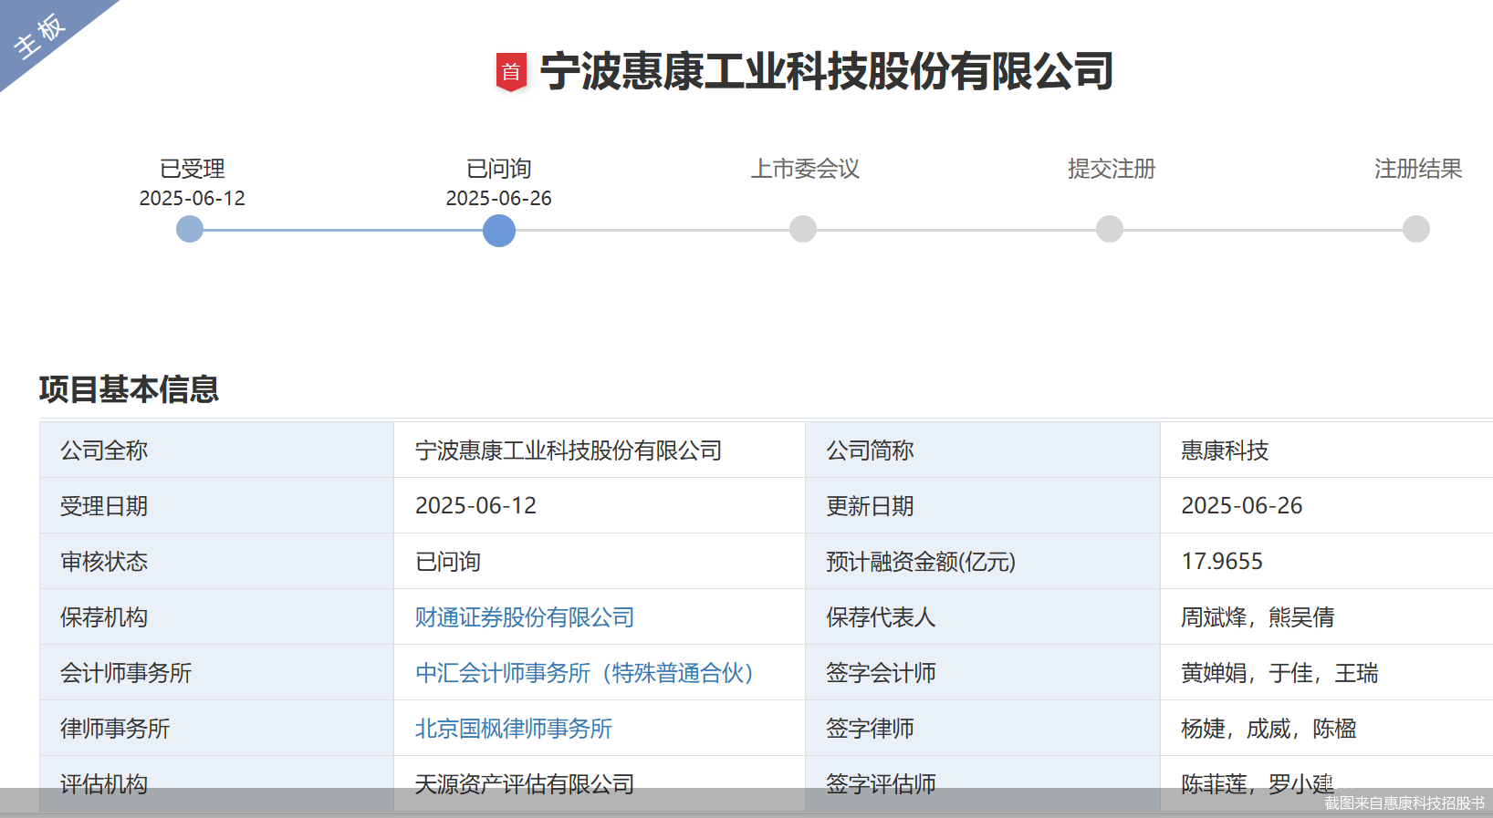Open the 北京国枫律师事务所 link
The width and height of the screenshot is (1493, 818).
coord(514,729)
